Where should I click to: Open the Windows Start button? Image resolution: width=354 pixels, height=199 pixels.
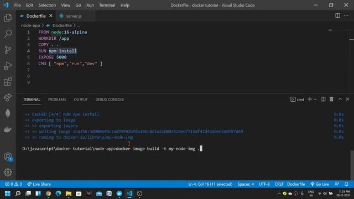(x=8, y=193)
